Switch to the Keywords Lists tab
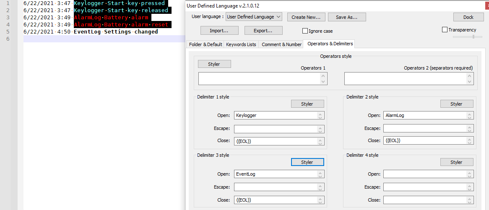489x210 pixels. (241, 44)
